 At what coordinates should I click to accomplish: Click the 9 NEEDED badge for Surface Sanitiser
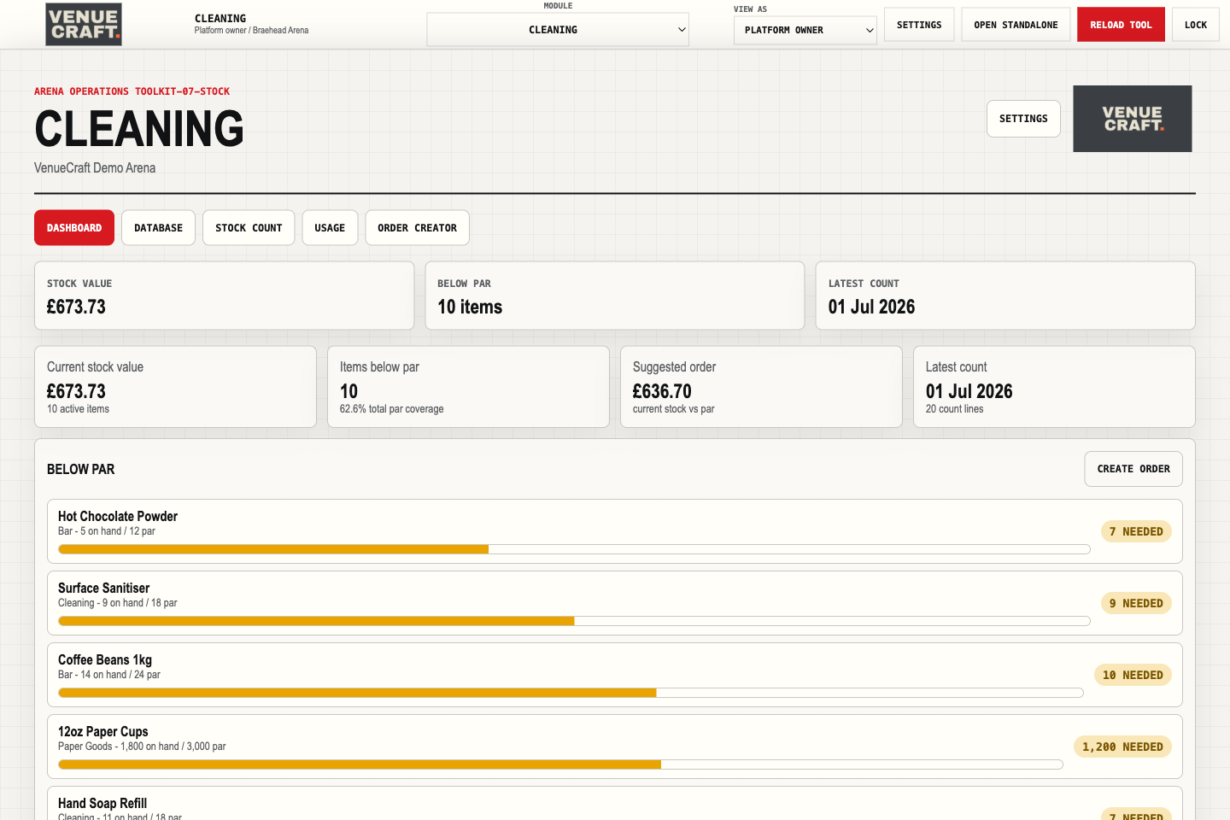coord(1136,603)
